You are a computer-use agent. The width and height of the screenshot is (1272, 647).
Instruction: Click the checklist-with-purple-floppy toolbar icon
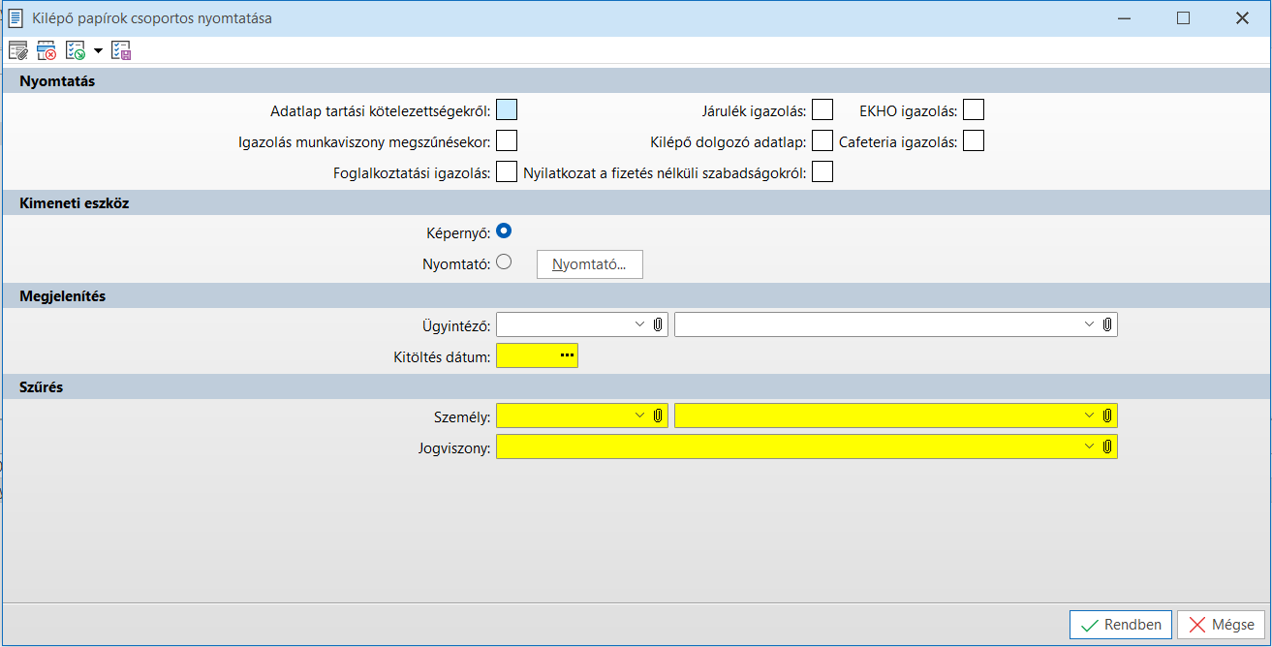click(121, 51)
